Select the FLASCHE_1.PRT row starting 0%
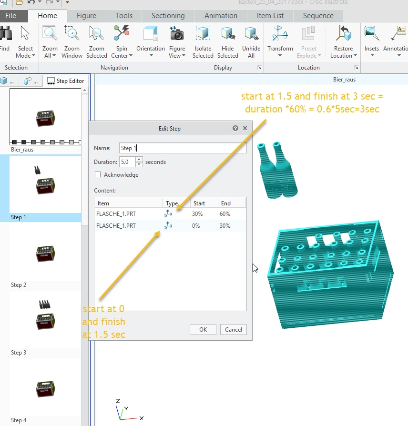 click(x=170, y=226)
